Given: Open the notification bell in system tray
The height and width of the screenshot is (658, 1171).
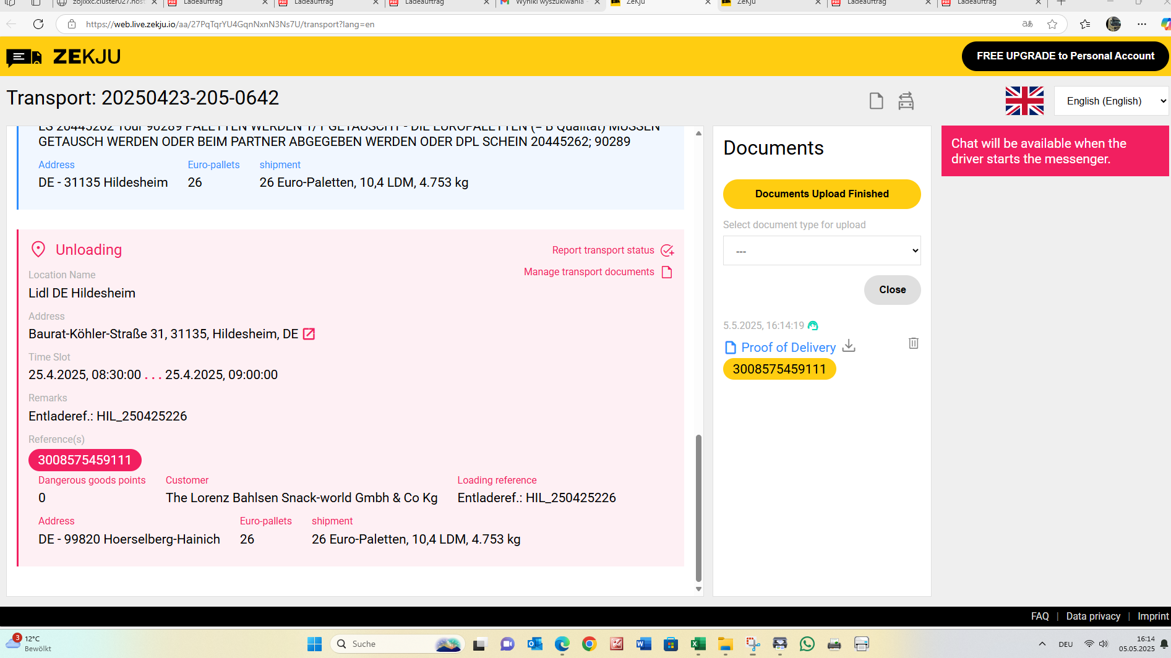Looking at the screenshot, I should click(x=1164, y=644).
